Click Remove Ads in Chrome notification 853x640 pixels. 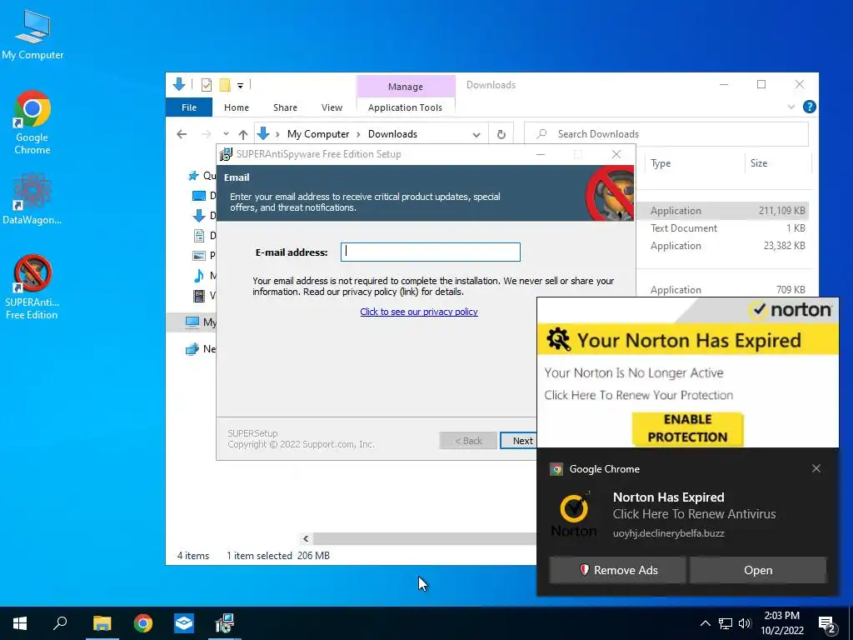pyautogui.click(x=617, y=570)
